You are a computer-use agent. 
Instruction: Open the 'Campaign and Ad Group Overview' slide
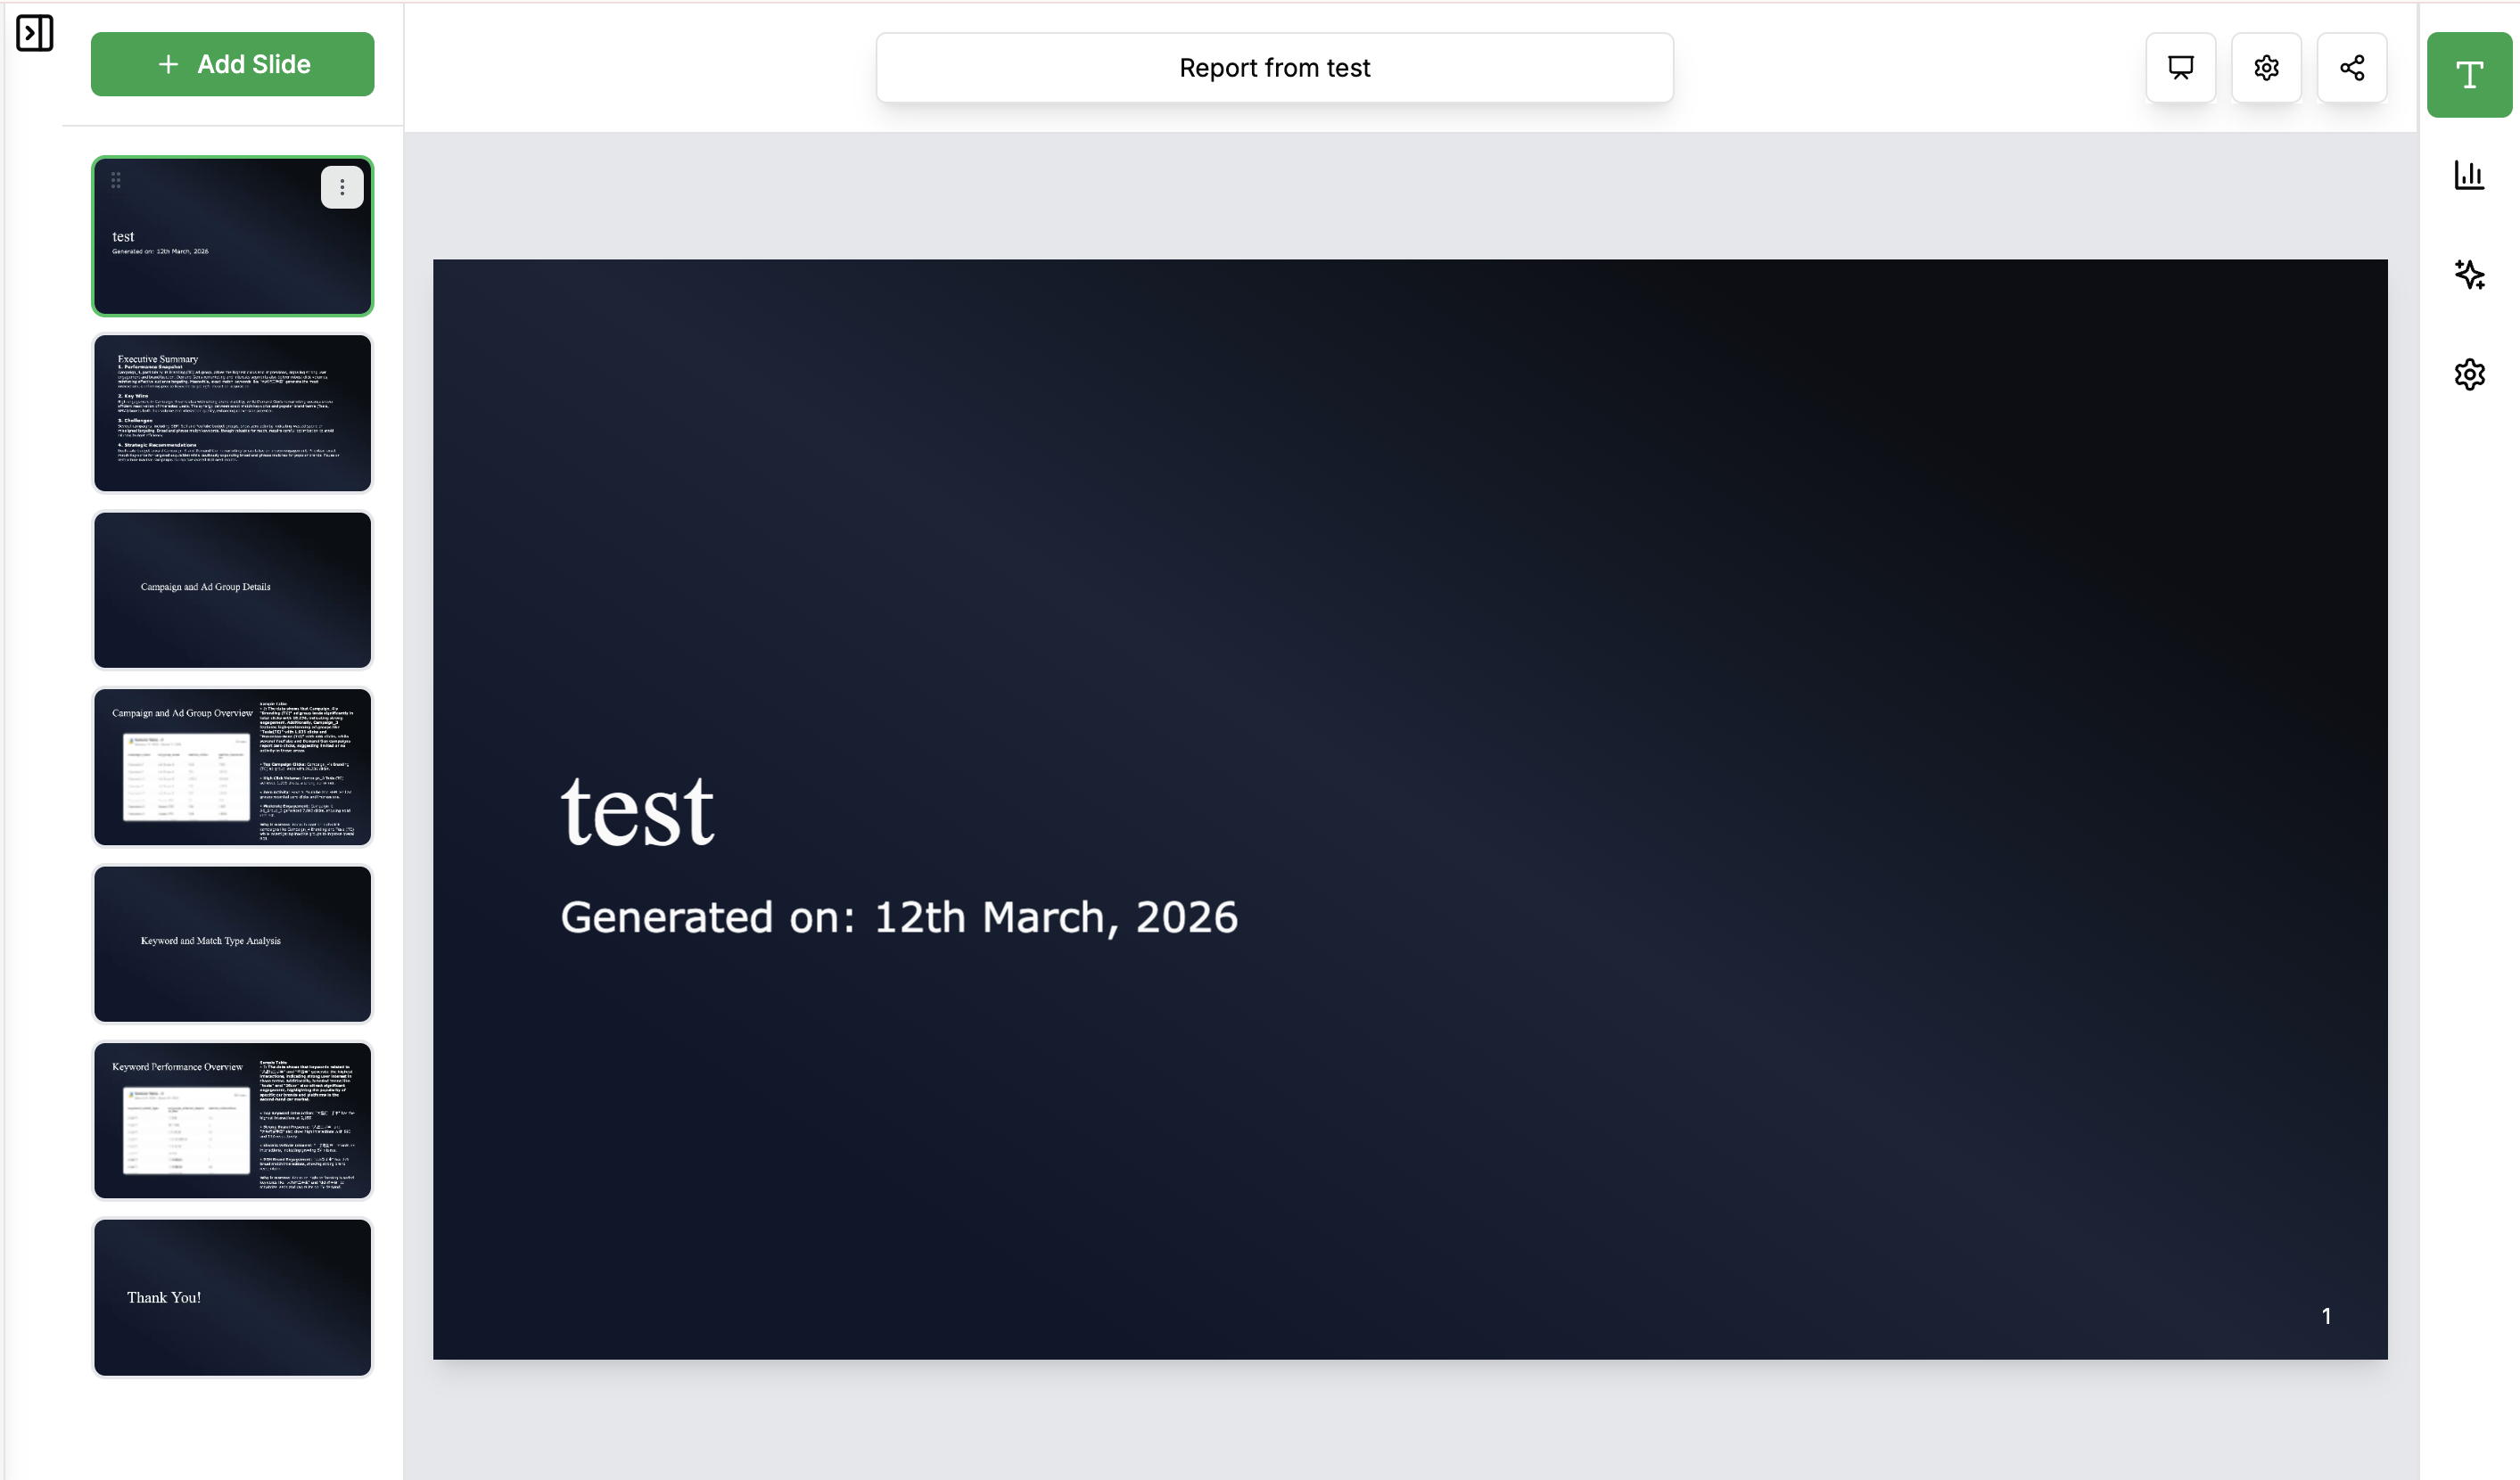pyautogui.click(x=232, y=767)
